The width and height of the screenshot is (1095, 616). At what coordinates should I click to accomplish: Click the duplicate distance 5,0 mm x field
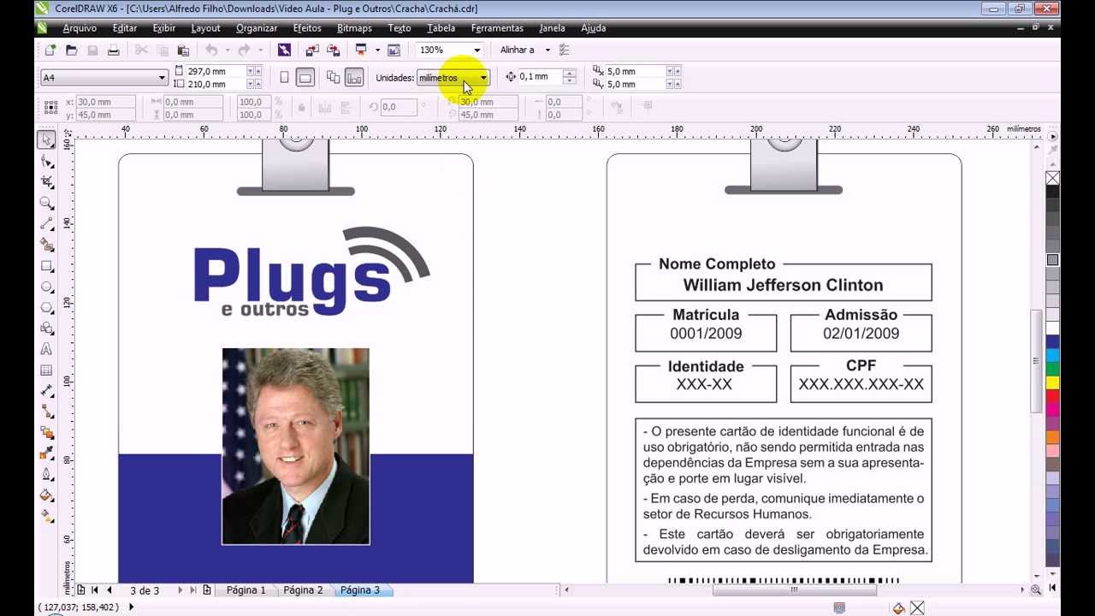635,71
